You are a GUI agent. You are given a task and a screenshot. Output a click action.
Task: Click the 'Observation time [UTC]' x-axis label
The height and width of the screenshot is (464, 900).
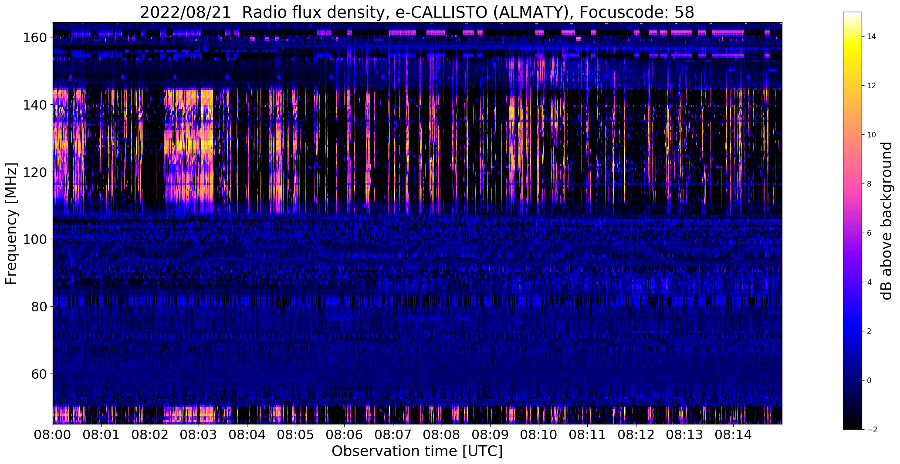(417, 451)
